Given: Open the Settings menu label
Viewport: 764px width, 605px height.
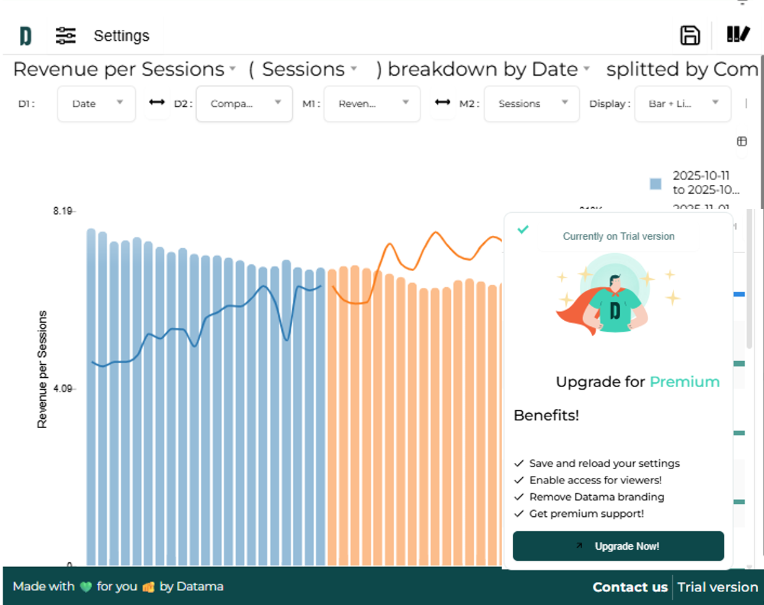Looking at the screenshot, I should tap(122, 36).
